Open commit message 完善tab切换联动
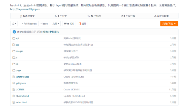 point(72,38)
